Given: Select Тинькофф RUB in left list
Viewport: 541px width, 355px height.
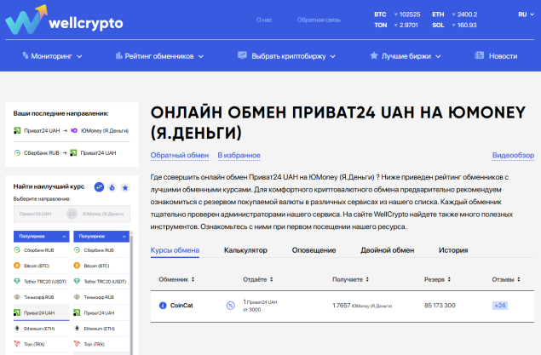Looking at the screenshot, I should (42, 297).
